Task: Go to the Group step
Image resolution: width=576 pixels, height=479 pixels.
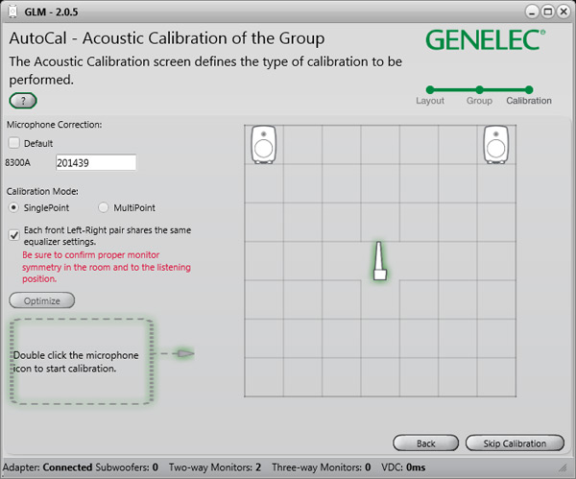Action: click(479, 90)
